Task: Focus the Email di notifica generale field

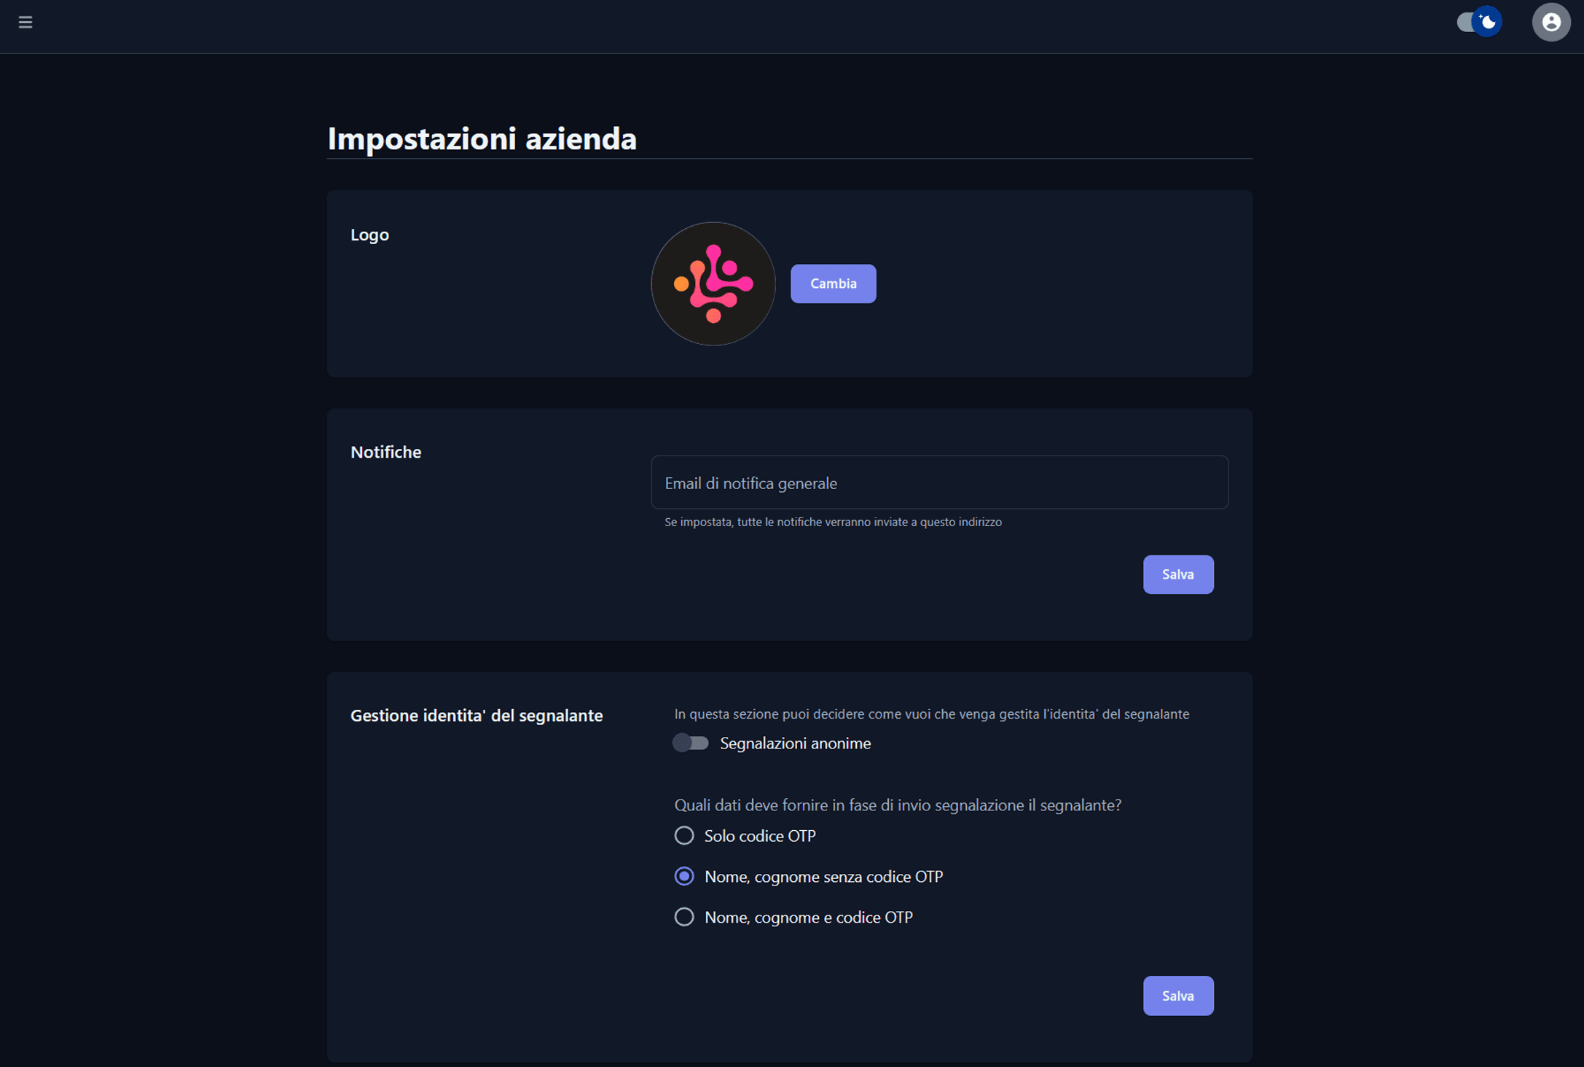Action: [x=939, y=482]
